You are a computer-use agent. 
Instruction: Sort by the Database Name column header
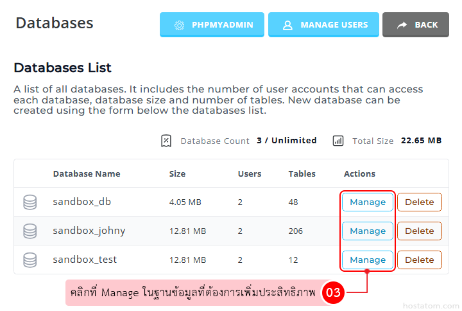[x=87, y=173]
